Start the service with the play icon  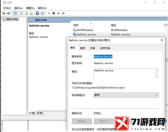[x=49, y=13]
